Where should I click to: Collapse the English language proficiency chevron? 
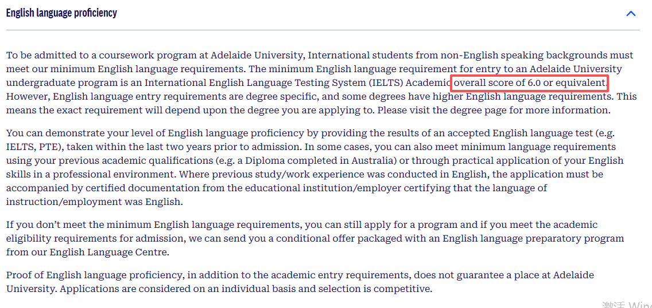pyautogui.click(x=631, y=13)
